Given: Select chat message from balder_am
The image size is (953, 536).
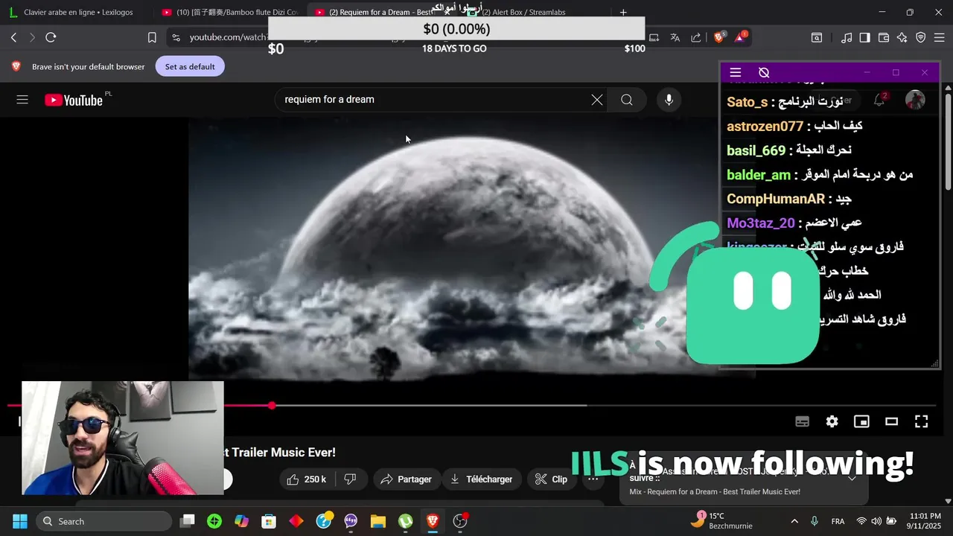Looking at the screenshot, I should (820, 175).
